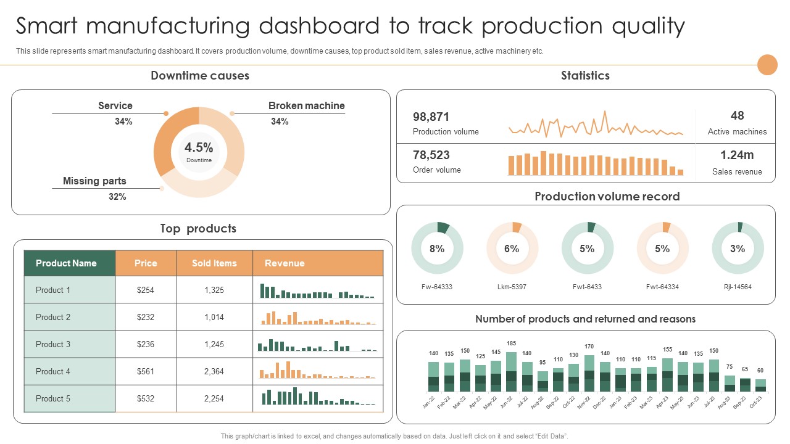Click the slide title text
790x444 pixels.
click(x=351, y=26)
